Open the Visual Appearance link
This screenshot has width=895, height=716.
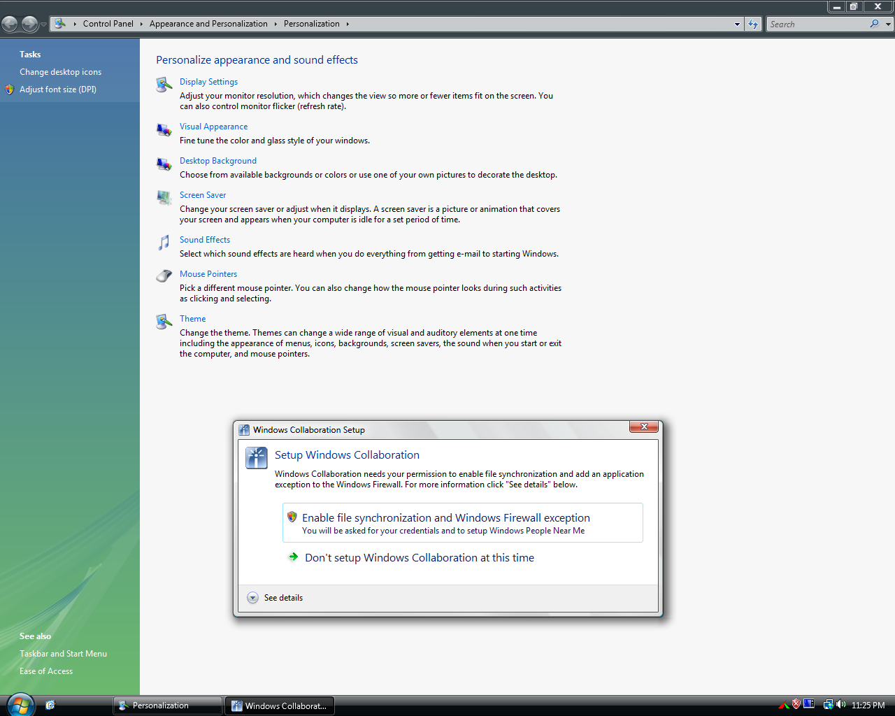point(213,127)
